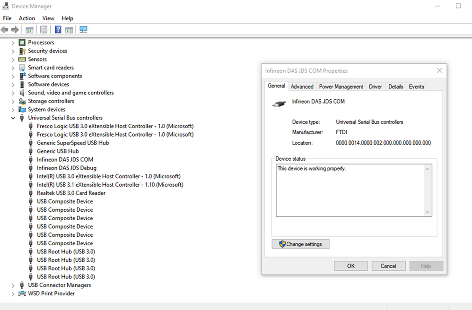The image size is (472, 310).
Task: Click the Back navigation arrow in toolbar
Action: [5, 29]
